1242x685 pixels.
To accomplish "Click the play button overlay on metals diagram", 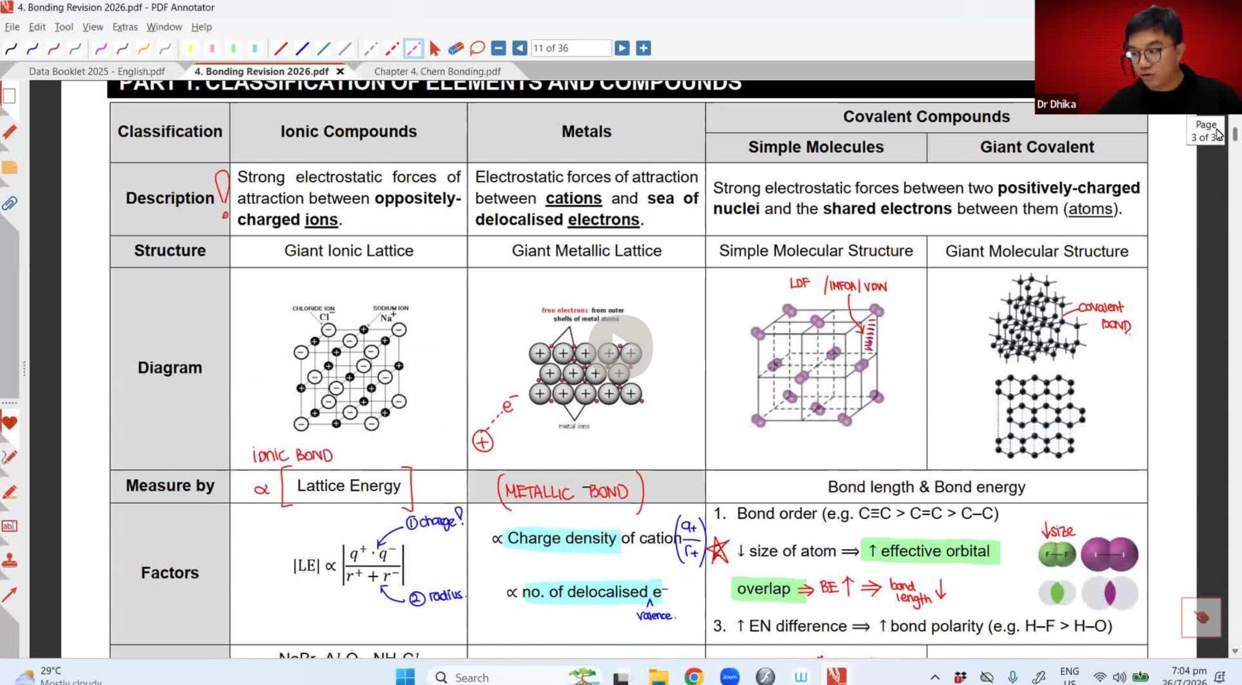I will (621, 347).
